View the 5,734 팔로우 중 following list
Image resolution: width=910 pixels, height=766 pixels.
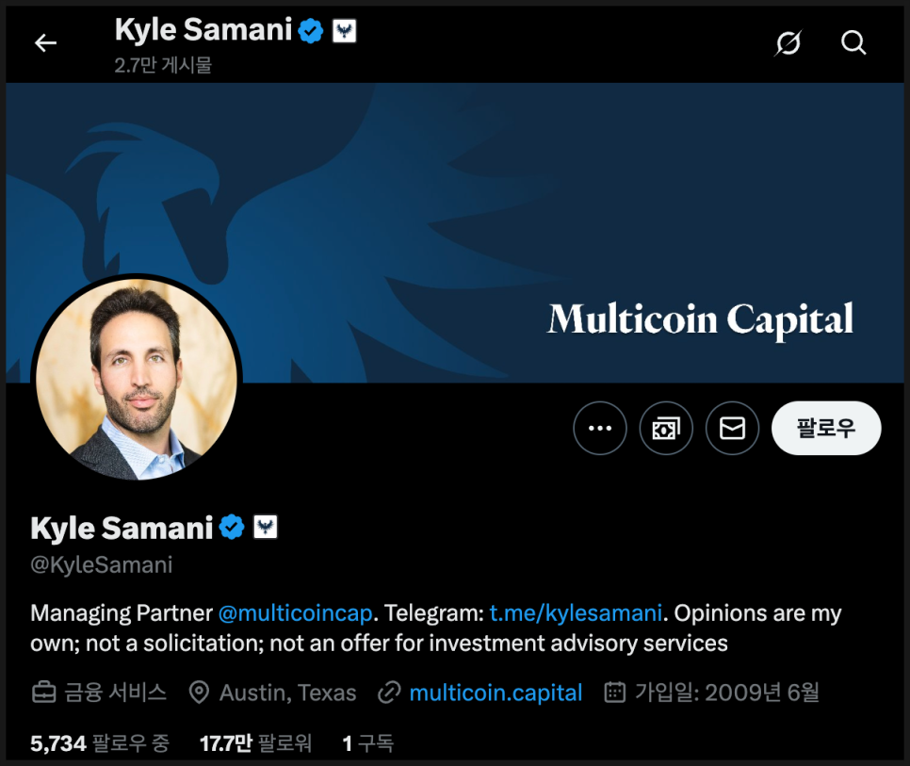tap(100, 743)
